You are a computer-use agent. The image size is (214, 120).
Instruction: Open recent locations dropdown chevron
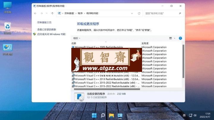[x=47, y=13]
